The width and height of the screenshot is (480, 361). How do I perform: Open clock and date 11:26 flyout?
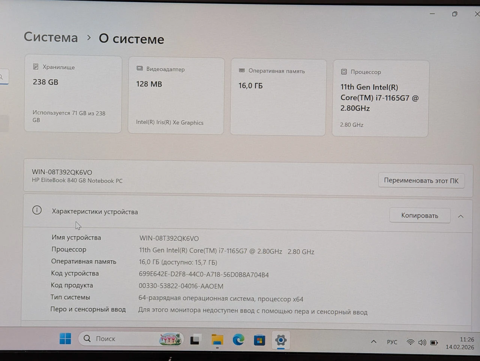(x=460, y=343)
